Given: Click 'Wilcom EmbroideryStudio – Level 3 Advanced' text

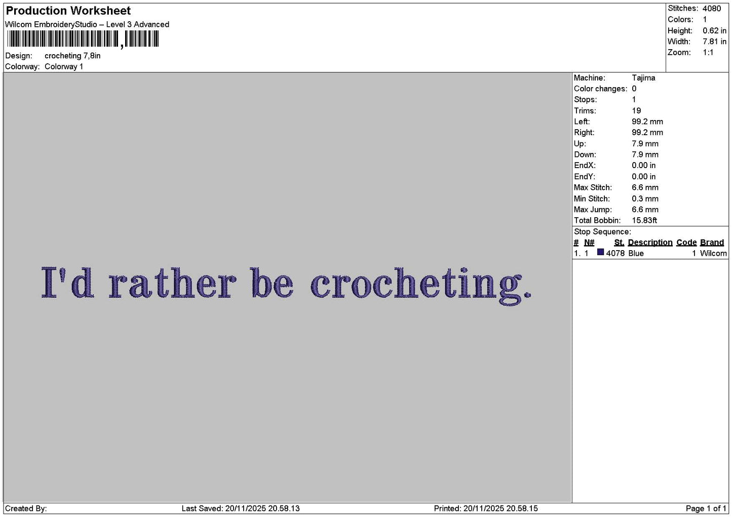Looking at the screenshot, I should tap(87, 24).
